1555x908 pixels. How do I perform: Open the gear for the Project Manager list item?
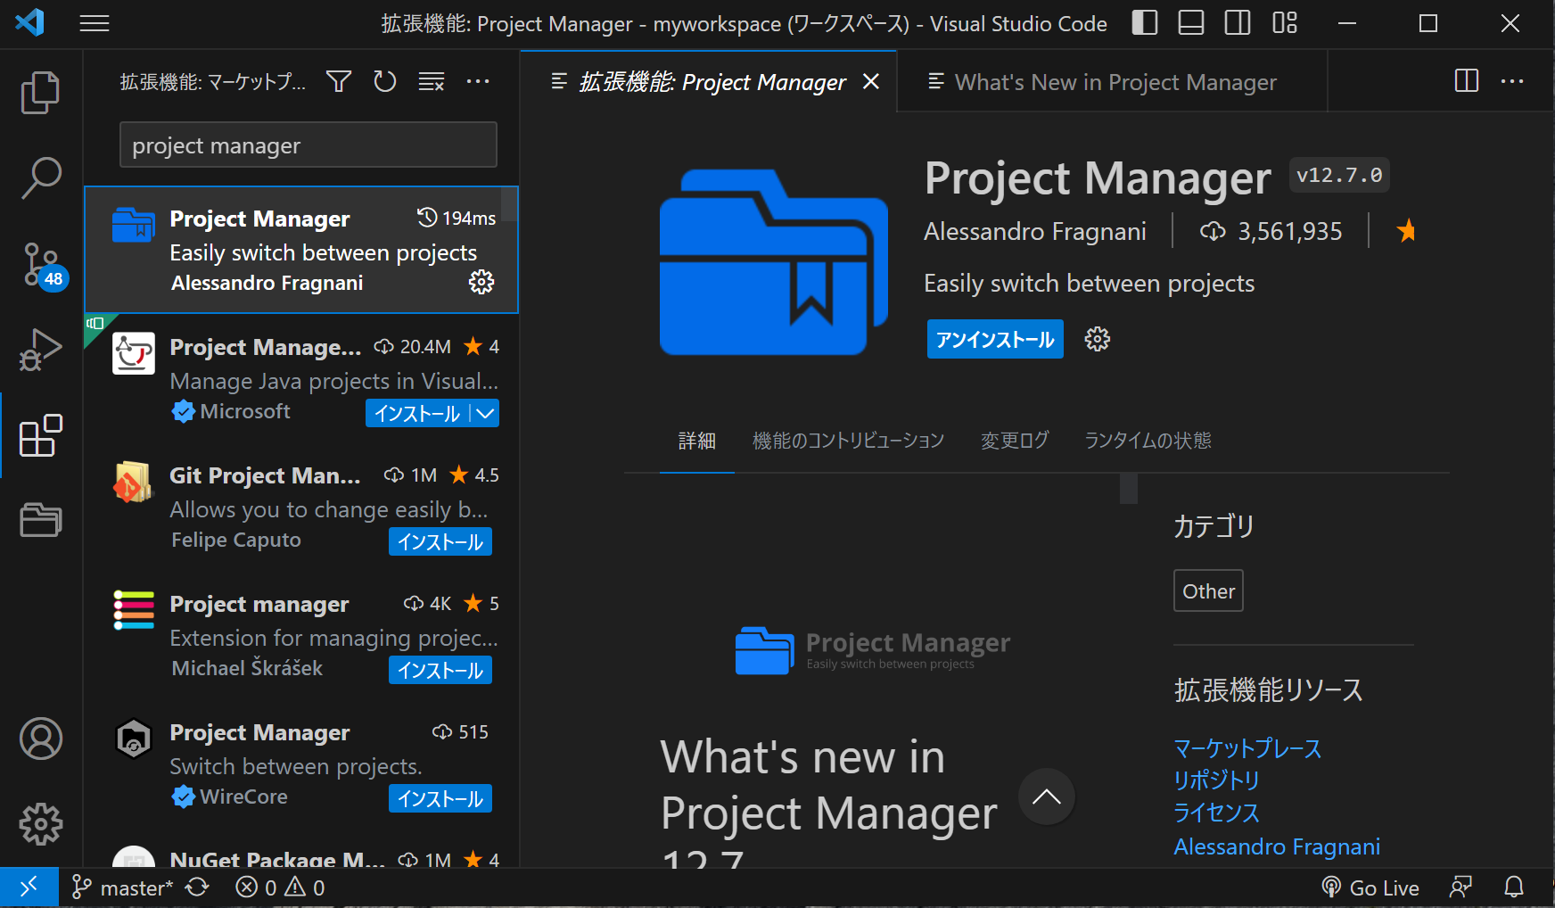[x=481, y=283]
